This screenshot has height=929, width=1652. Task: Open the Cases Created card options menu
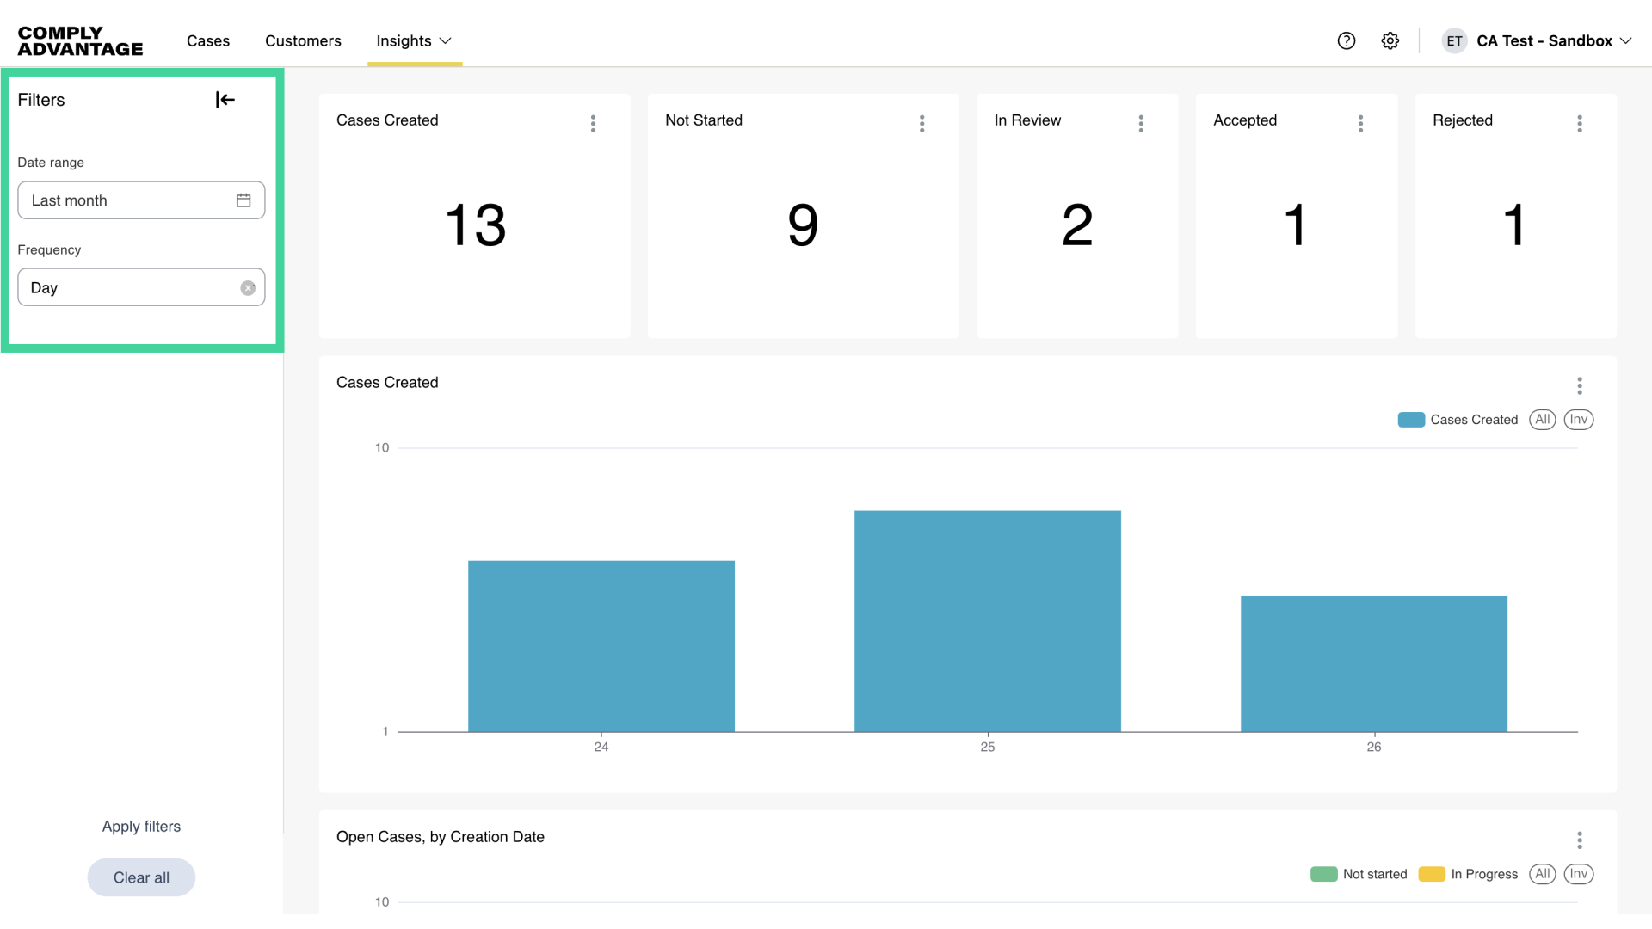[593, 123]
